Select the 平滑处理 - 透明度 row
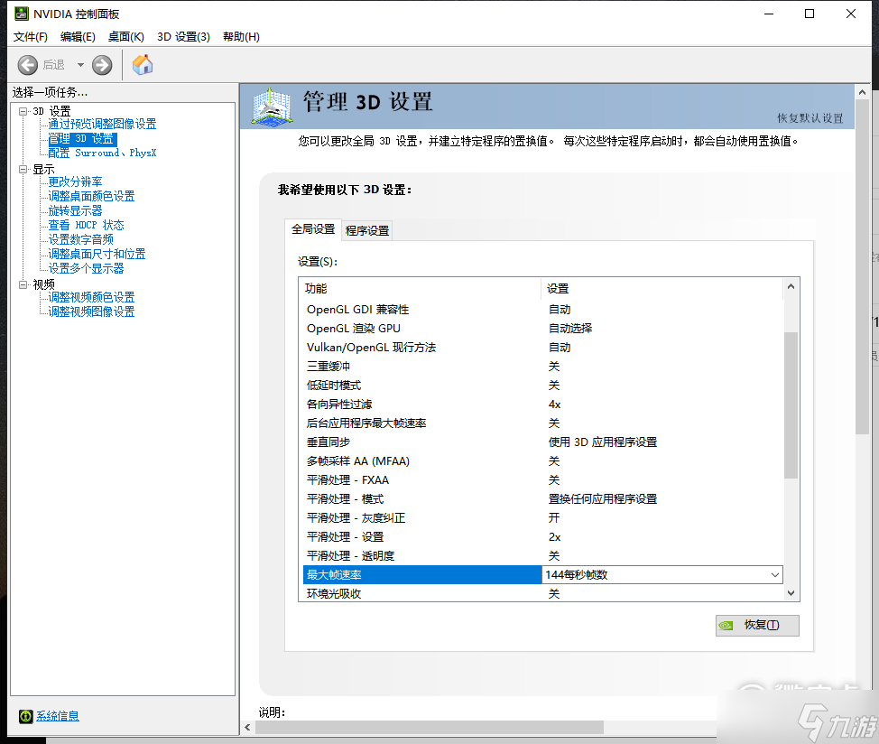 [541, 555]
